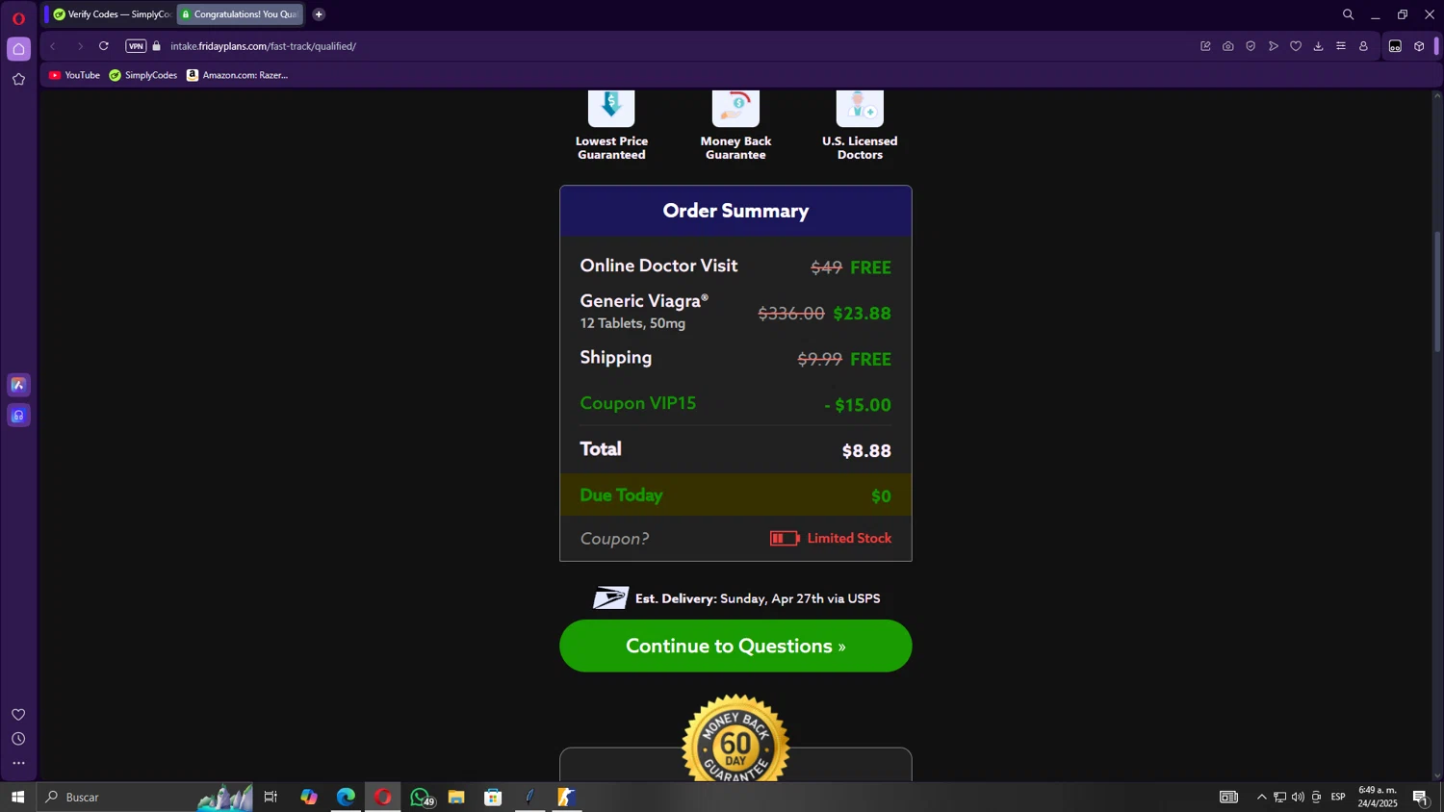Open a new tab with plus button

[319, 14]
